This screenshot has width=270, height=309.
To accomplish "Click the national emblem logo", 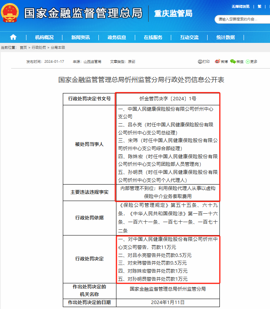I will 11,13.
